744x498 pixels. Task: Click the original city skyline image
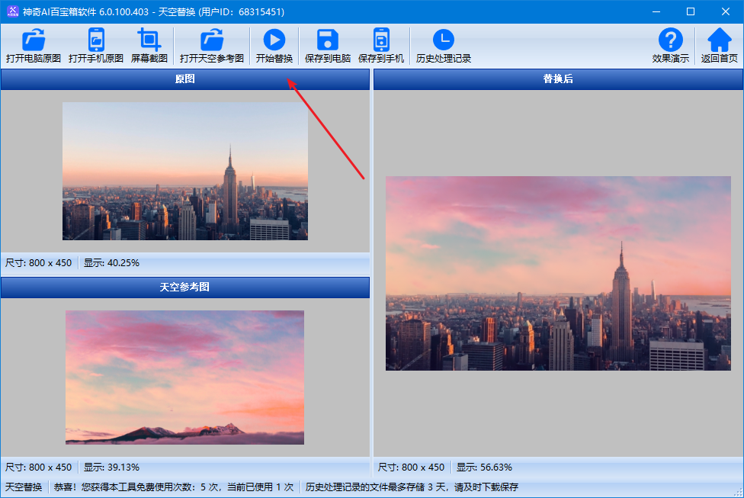pos(185,172)
